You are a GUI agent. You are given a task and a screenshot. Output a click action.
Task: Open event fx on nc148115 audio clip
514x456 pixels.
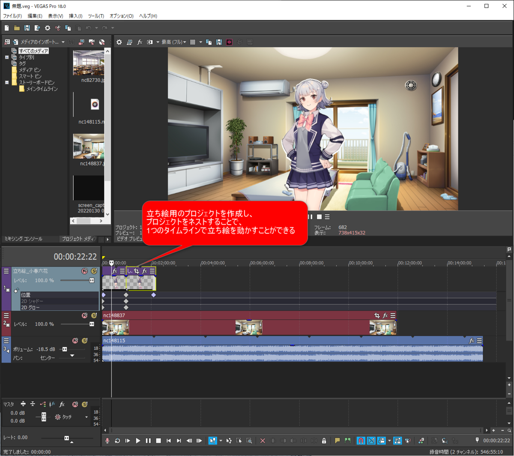click(472, 341)
